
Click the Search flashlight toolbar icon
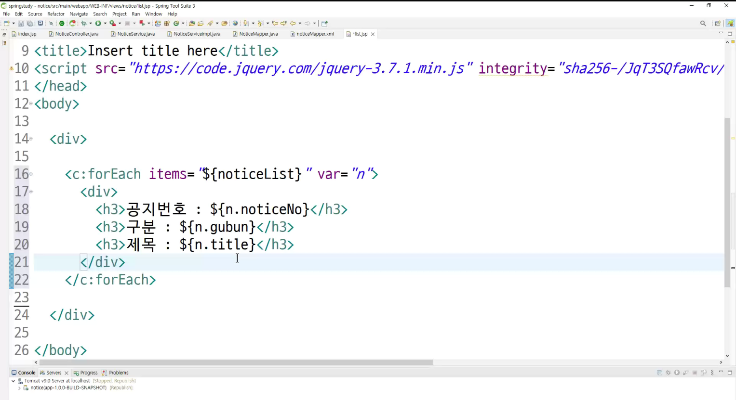click(x=211, y=23)
